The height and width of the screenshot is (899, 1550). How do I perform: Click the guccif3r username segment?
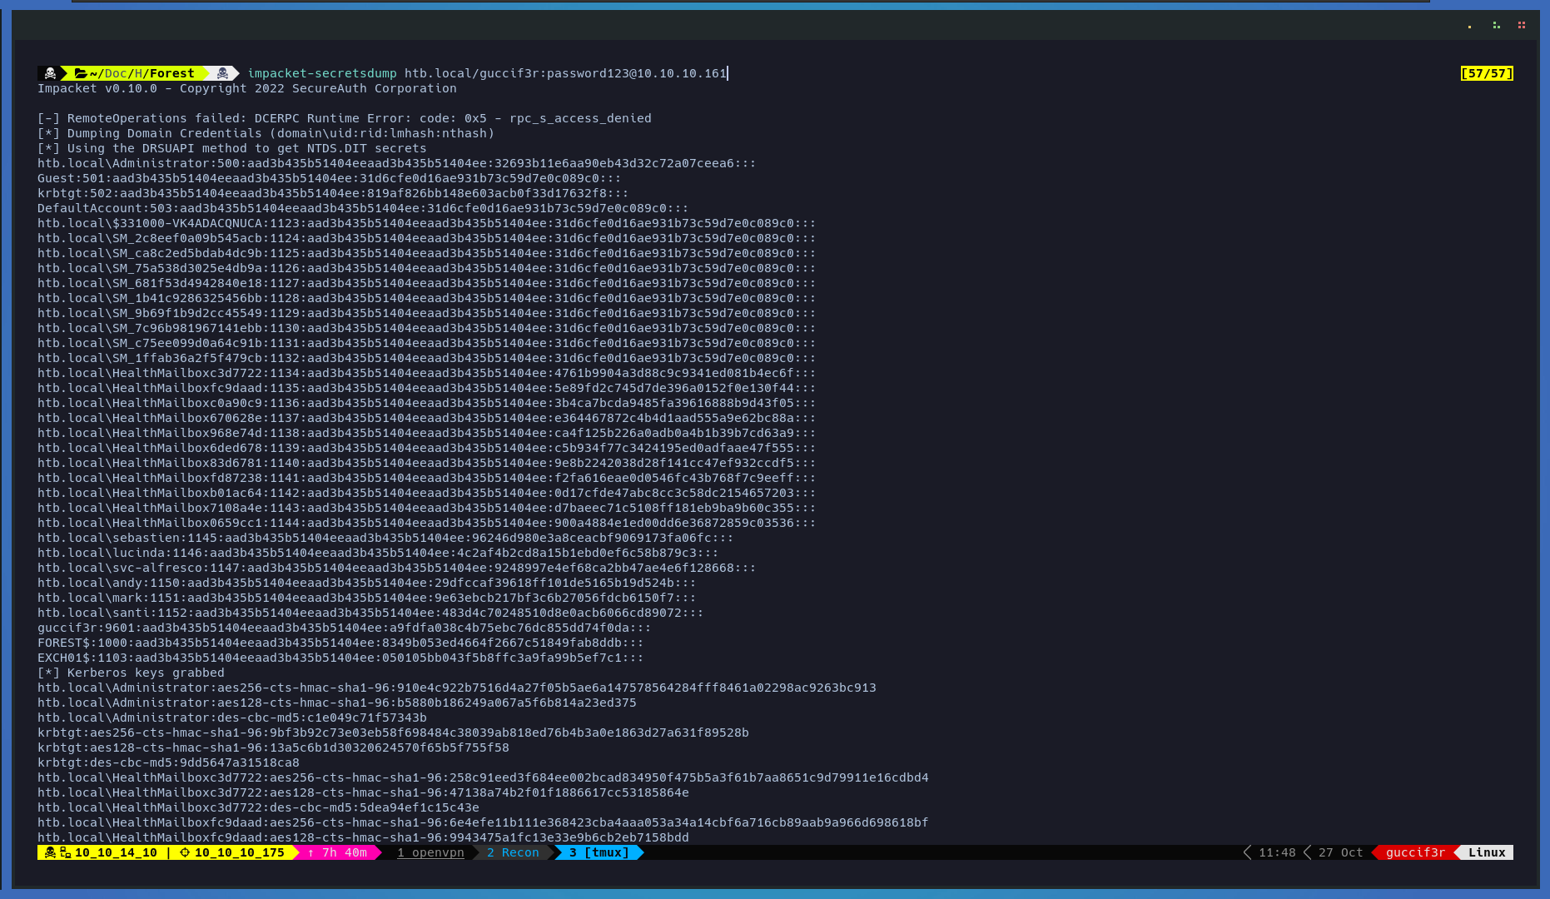1415,852
